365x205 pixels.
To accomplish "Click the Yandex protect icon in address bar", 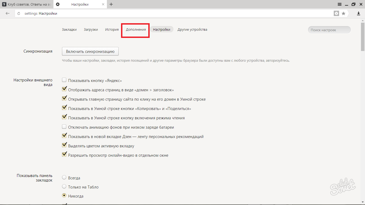I will [336, 13].
